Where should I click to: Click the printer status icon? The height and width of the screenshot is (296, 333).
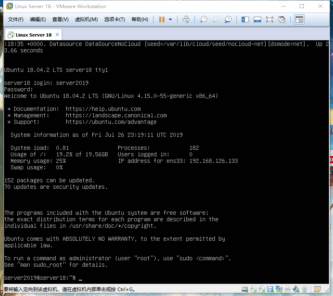tap(288, 289)
